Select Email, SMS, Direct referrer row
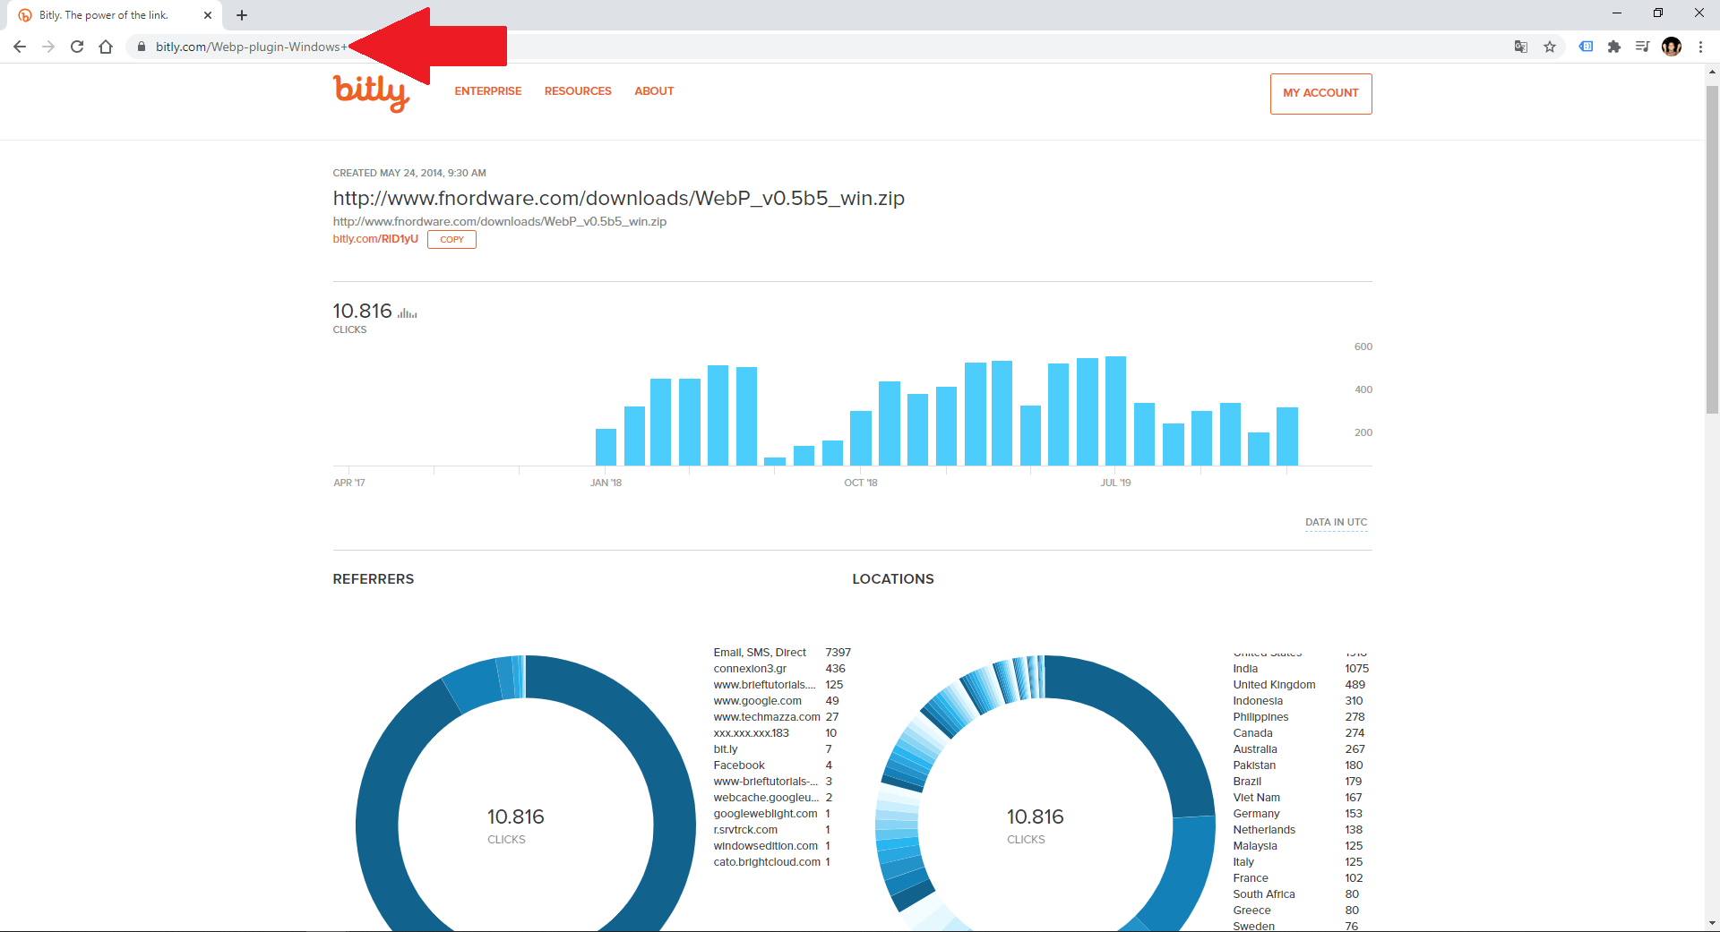Screen dimensions: 1720x932 point(782,653)
